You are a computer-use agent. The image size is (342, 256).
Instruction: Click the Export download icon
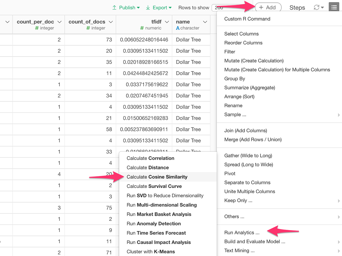tap(147, 7)
